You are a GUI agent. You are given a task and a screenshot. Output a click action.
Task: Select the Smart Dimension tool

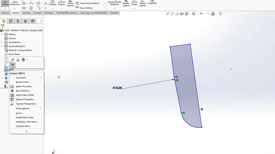coord(15,4)
